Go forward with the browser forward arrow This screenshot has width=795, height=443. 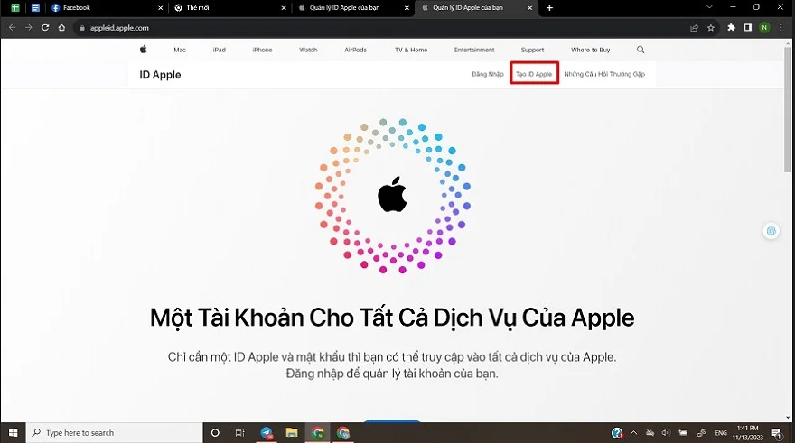[29, 28]
